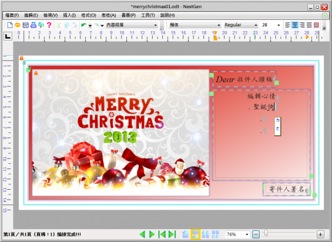Click the red question mark help icon

[49, 25]
